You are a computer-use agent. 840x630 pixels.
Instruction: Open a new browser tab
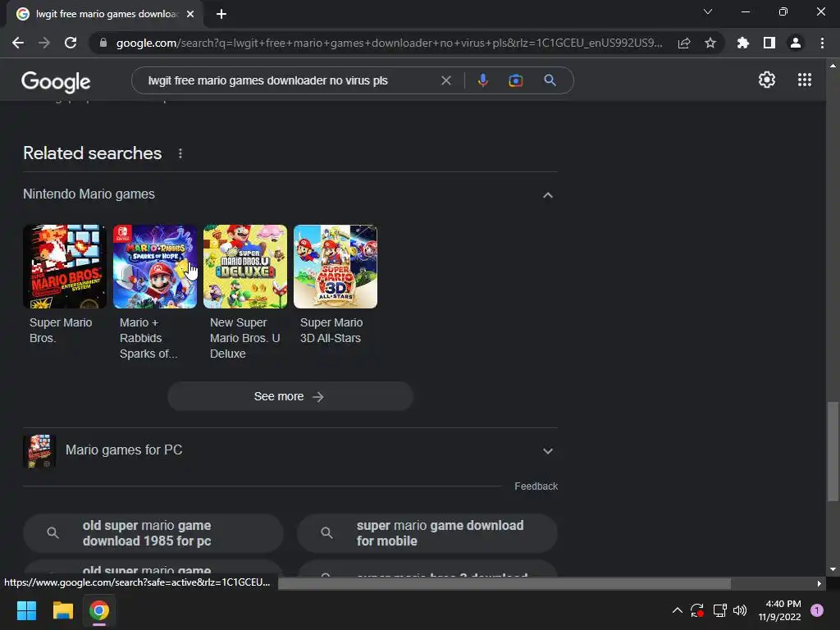click(x=221, y=14)
